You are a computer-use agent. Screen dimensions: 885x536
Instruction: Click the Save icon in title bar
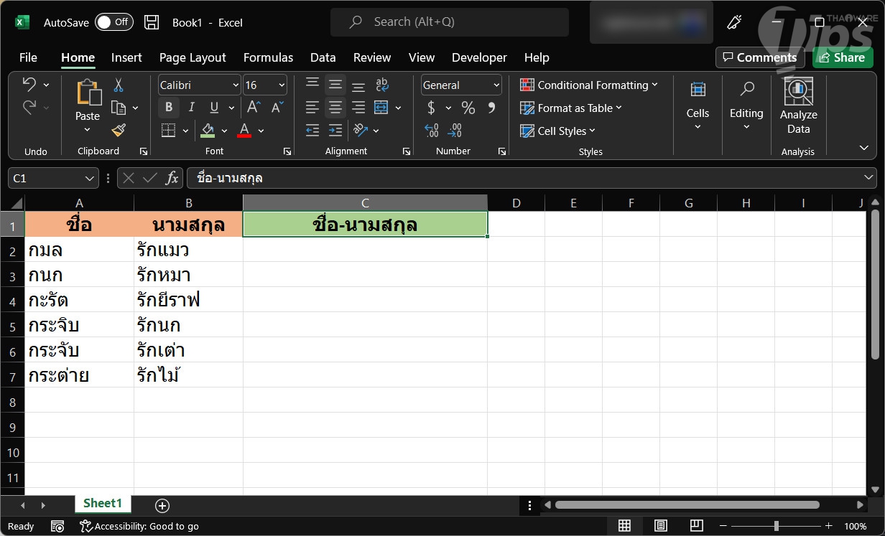coord(152,22)
